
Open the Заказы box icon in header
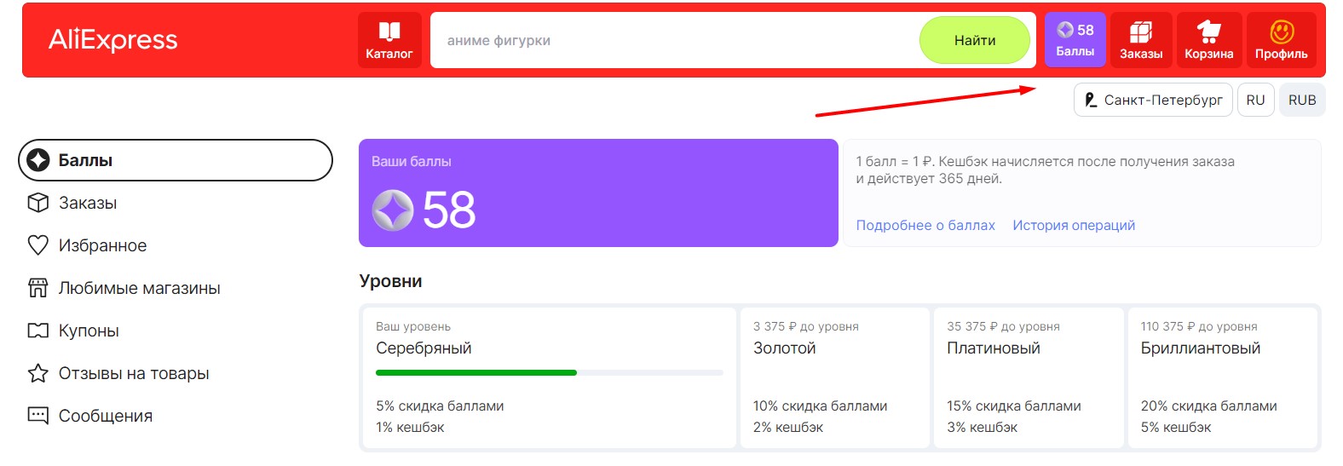pos(1140,32)
